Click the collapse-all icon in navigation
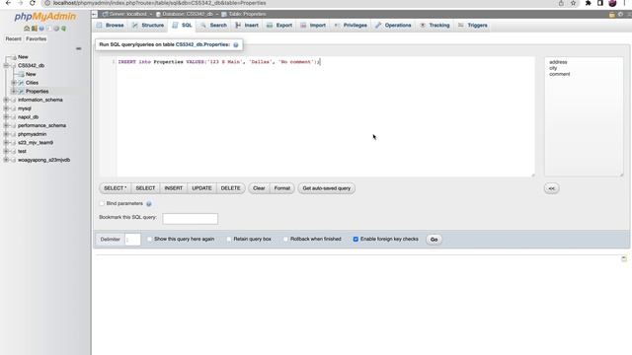The height and width of the screenshot is (355, 632). point(79,48)
